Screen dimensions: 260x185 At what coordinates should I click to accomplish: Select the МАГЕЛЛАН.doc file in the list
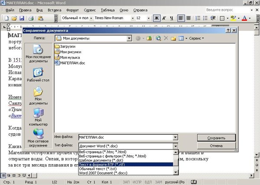[x=70, y=63]
